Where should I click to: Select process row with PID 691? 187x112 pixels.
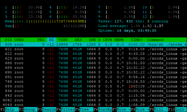tap(93, 77)
